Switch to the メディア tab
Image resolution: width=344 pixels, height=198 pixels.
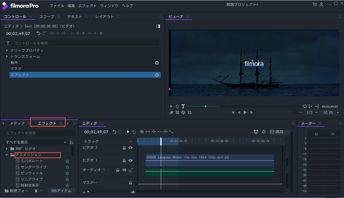(17, 124)
